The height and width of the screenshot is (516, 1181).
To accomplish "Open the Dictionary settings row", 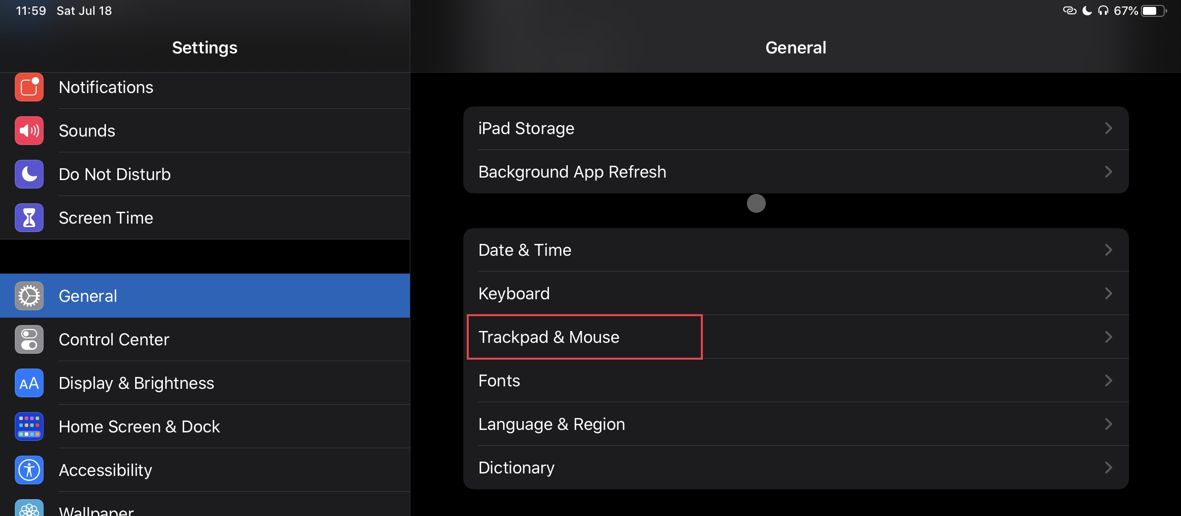I will click(516, 468).
